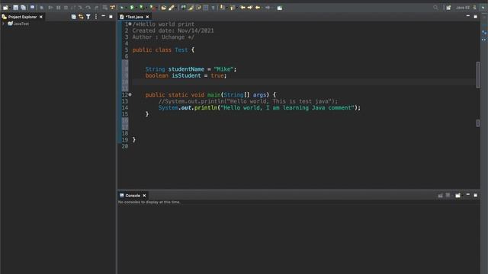This screenshot has height=274, width=488.
Task: Select the *Test.java editor tab
Action: [x=134, y=17]
